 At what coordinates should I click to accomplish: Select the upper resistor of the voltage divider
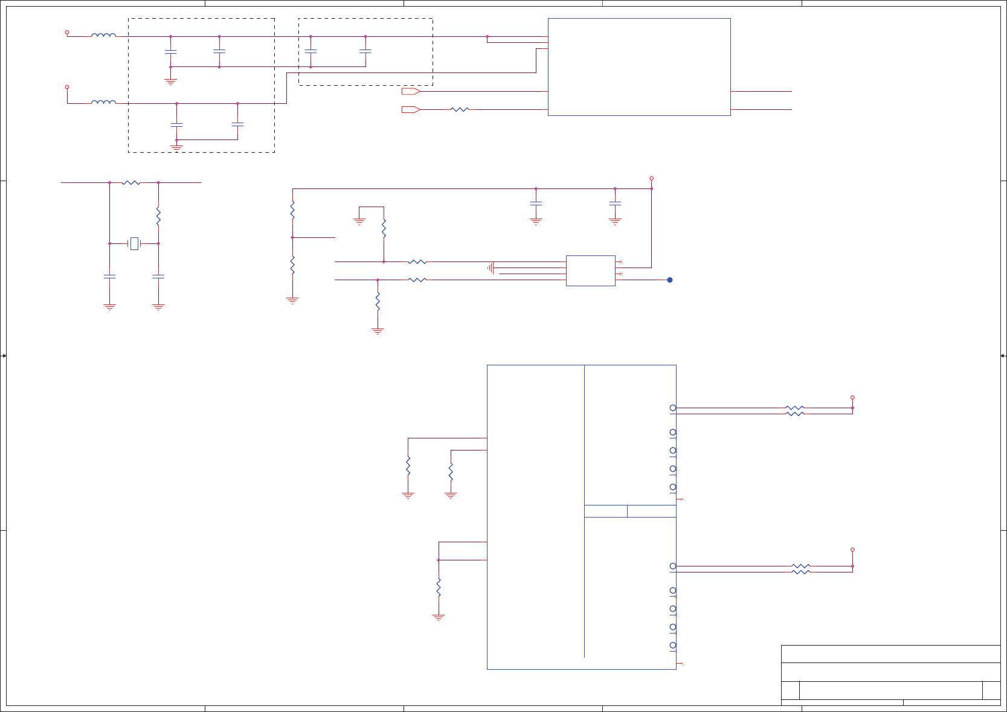[x=292, y=210]
